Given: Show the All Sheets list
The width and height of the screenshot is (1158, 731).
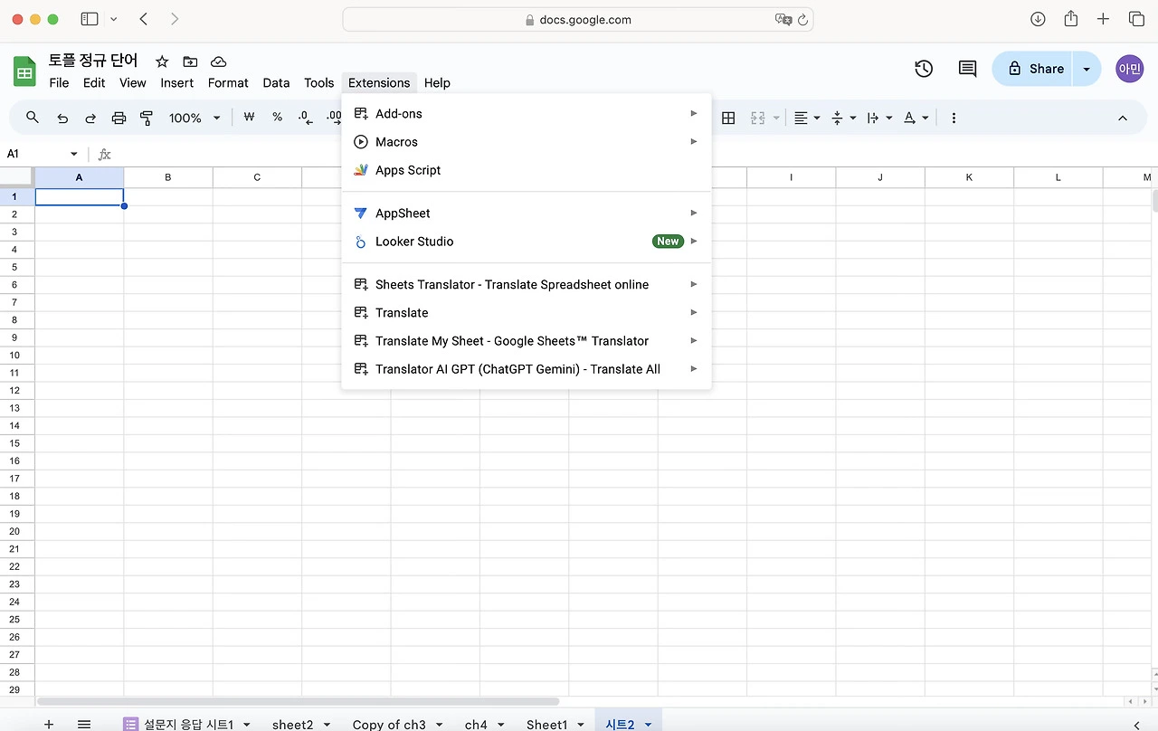Looking at the screenshot, I should [84, 724].
